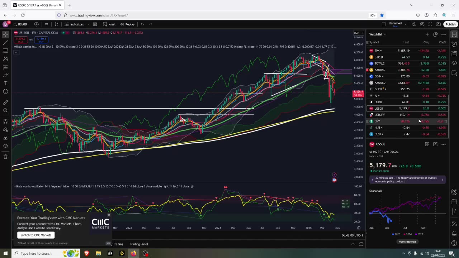The image size is (459, 258).
Task: Activate the zoom in tool
Action: click(5, 110)
